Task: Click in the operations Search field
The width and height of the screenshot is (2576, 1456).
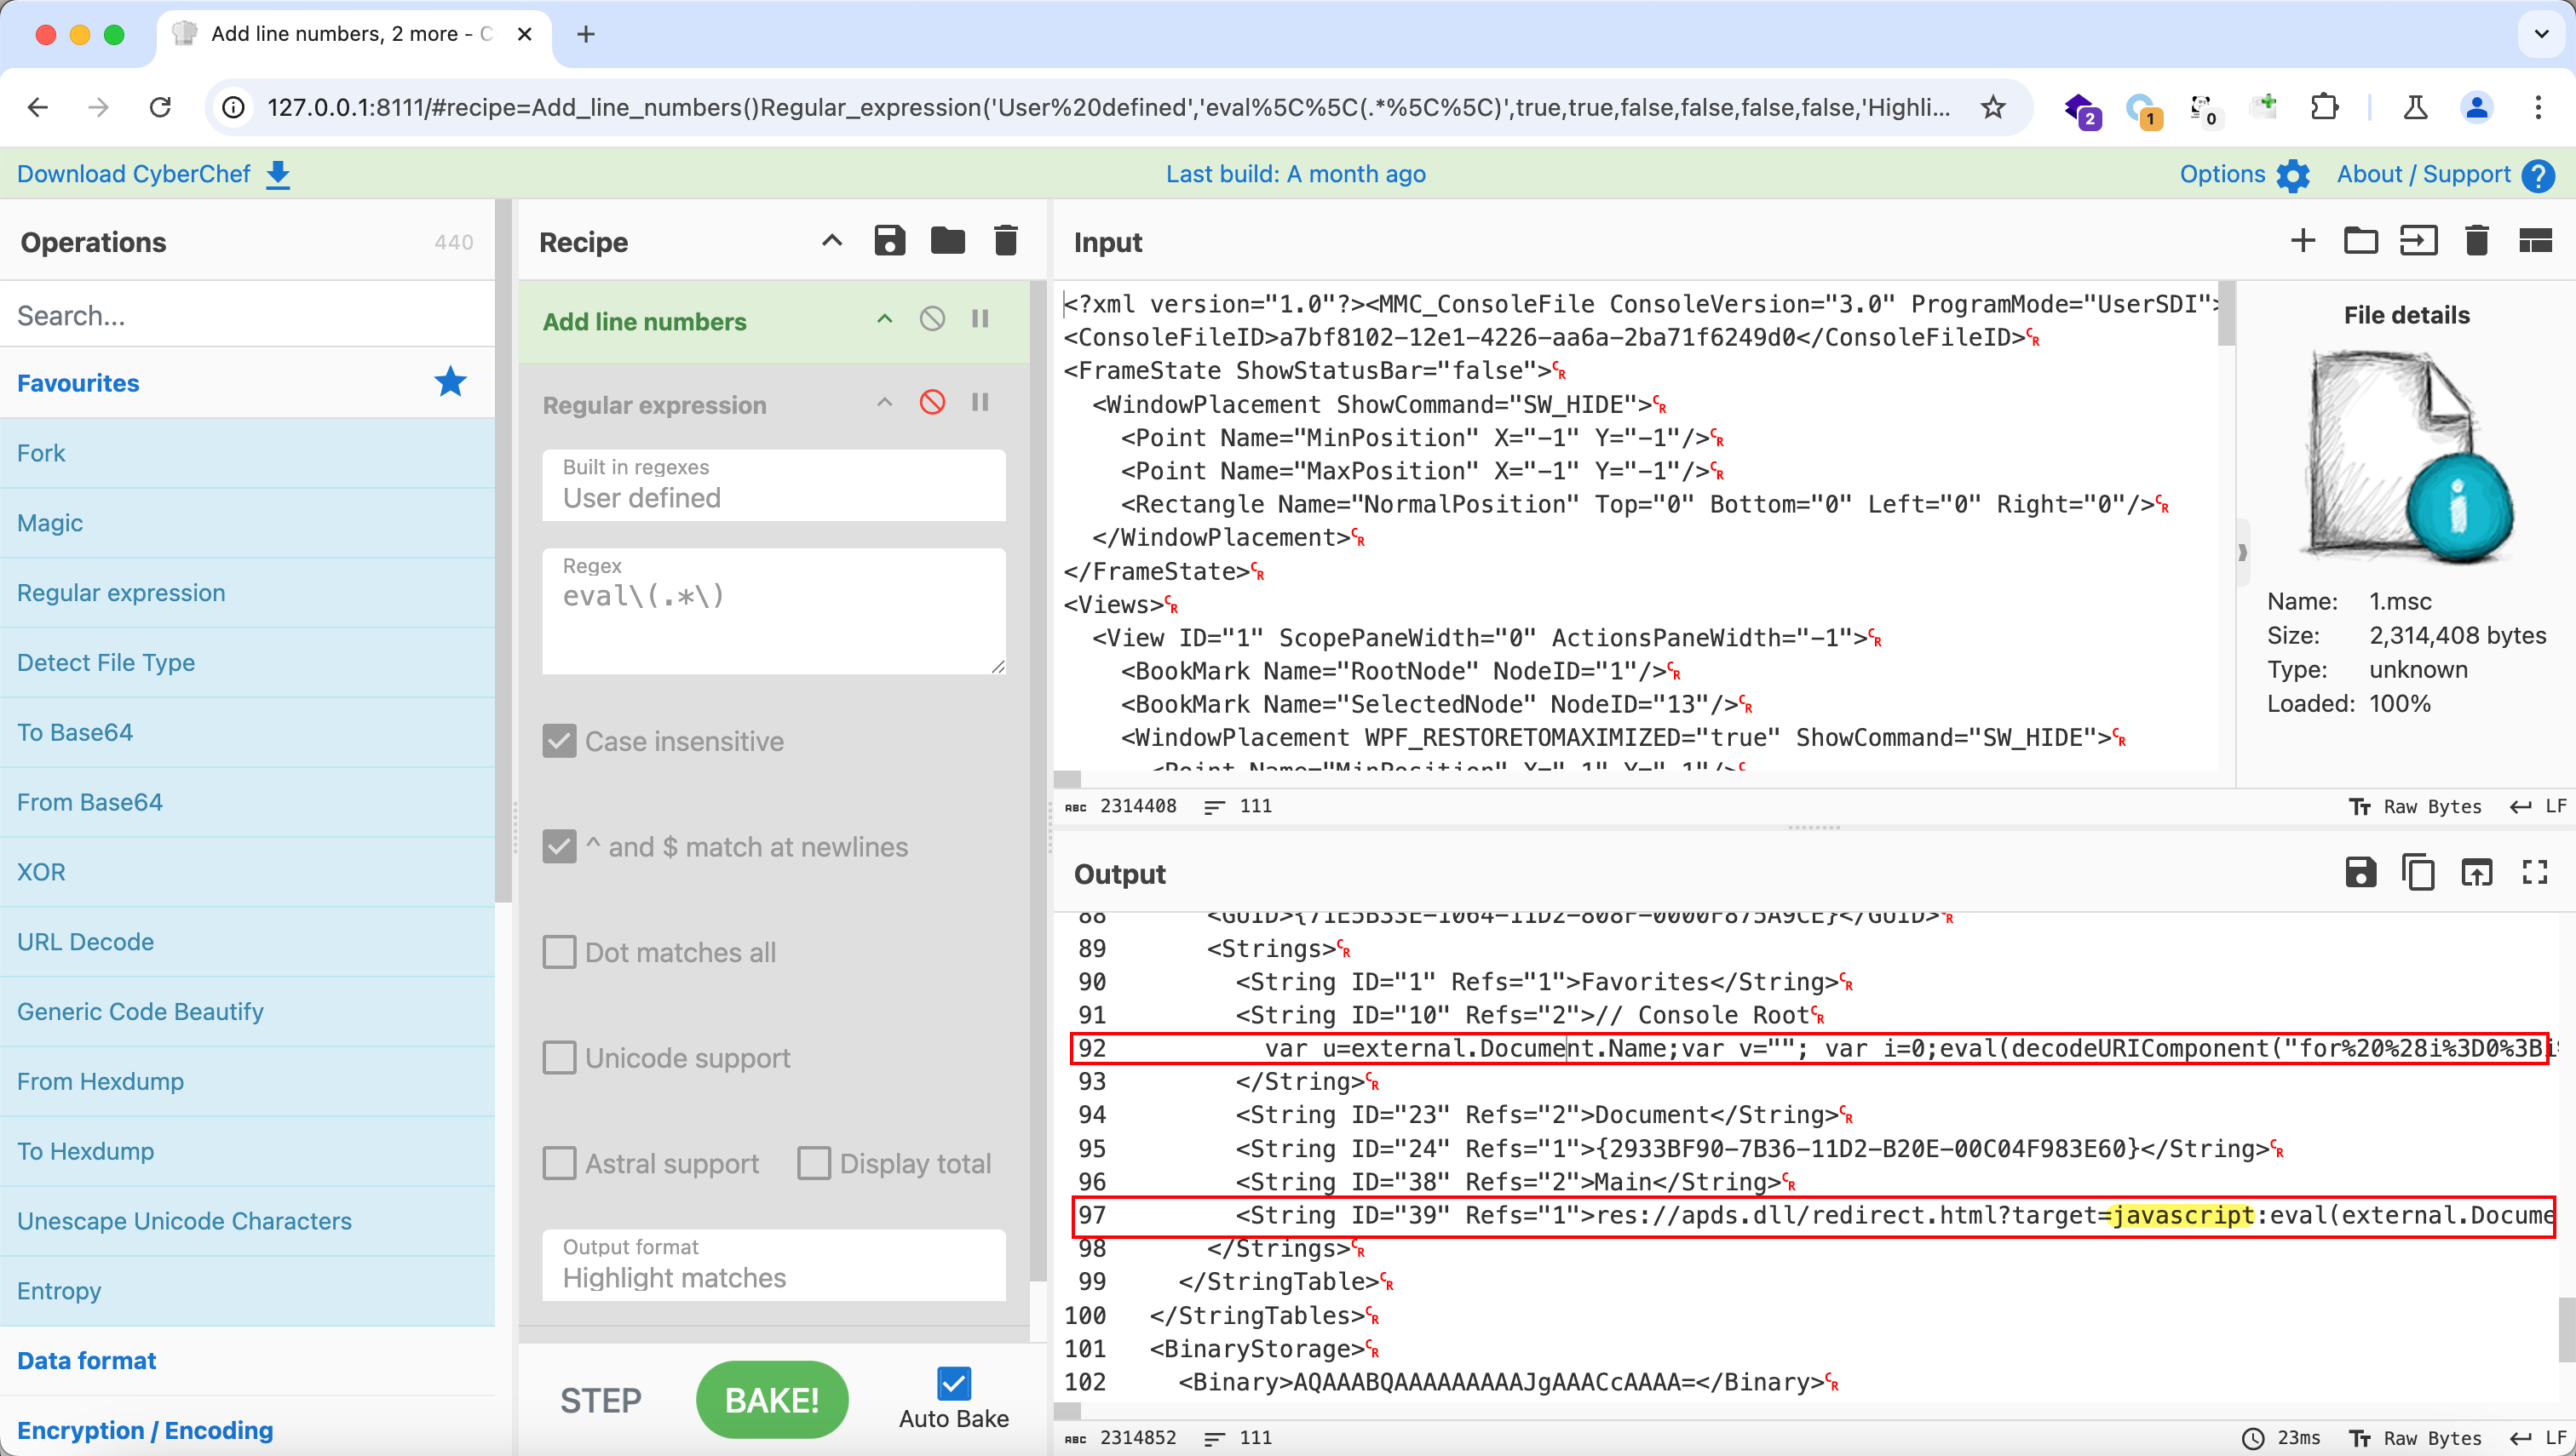Action: pyautogui.click(x=247, y=315)
